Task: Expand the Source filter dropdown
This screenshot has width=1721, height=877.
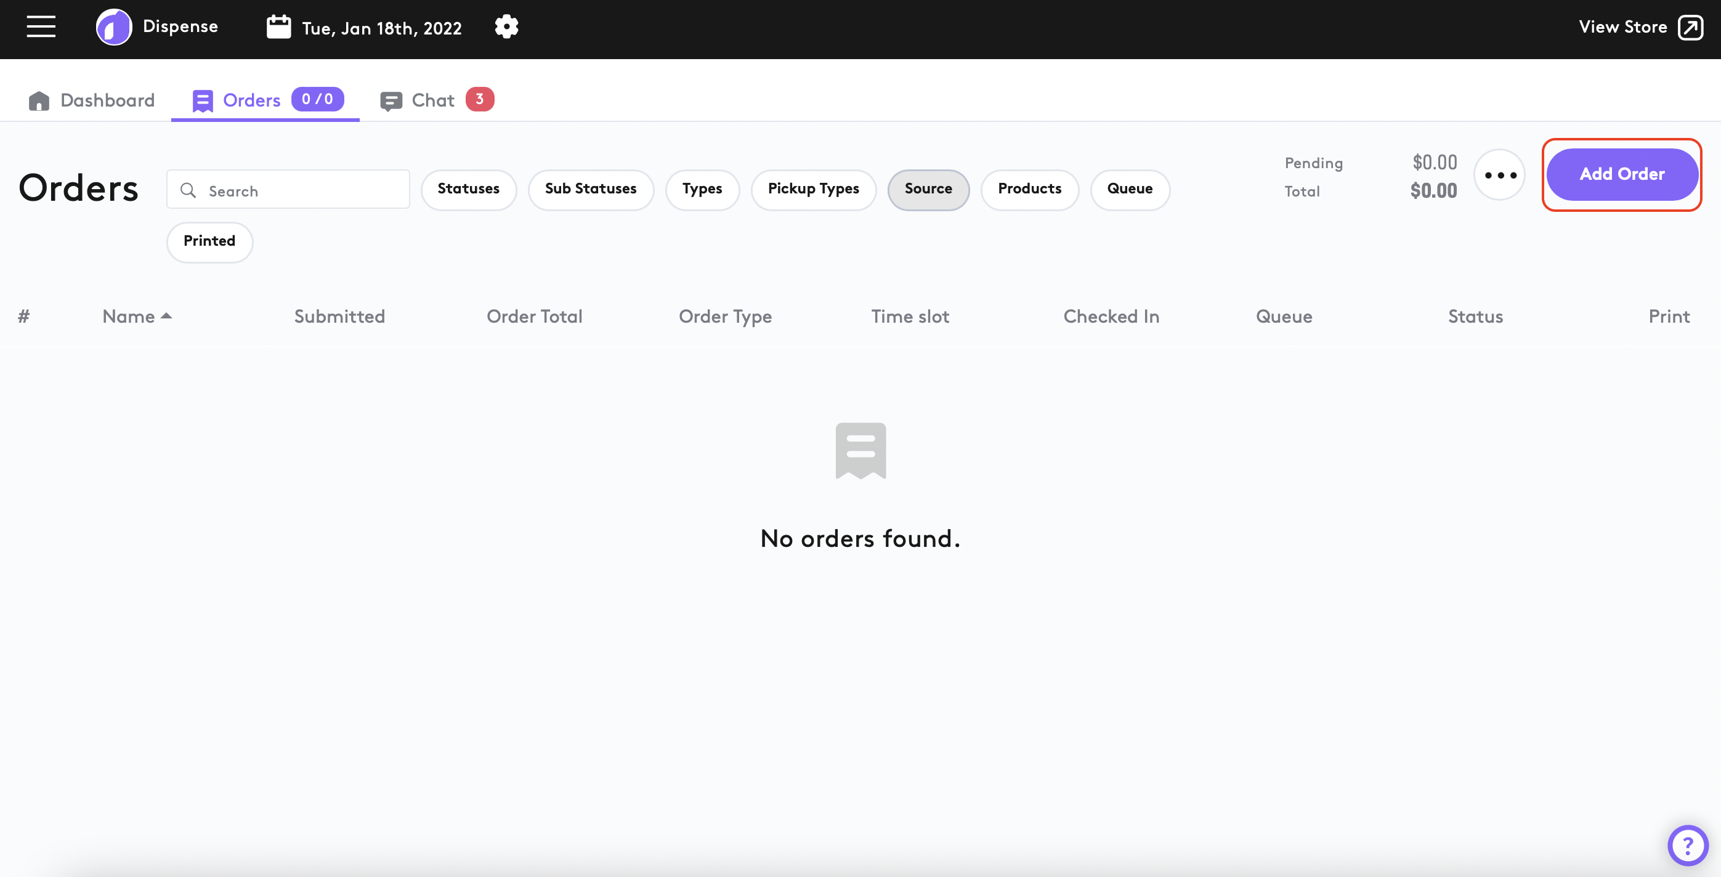Action: click(x=928, y=189)
